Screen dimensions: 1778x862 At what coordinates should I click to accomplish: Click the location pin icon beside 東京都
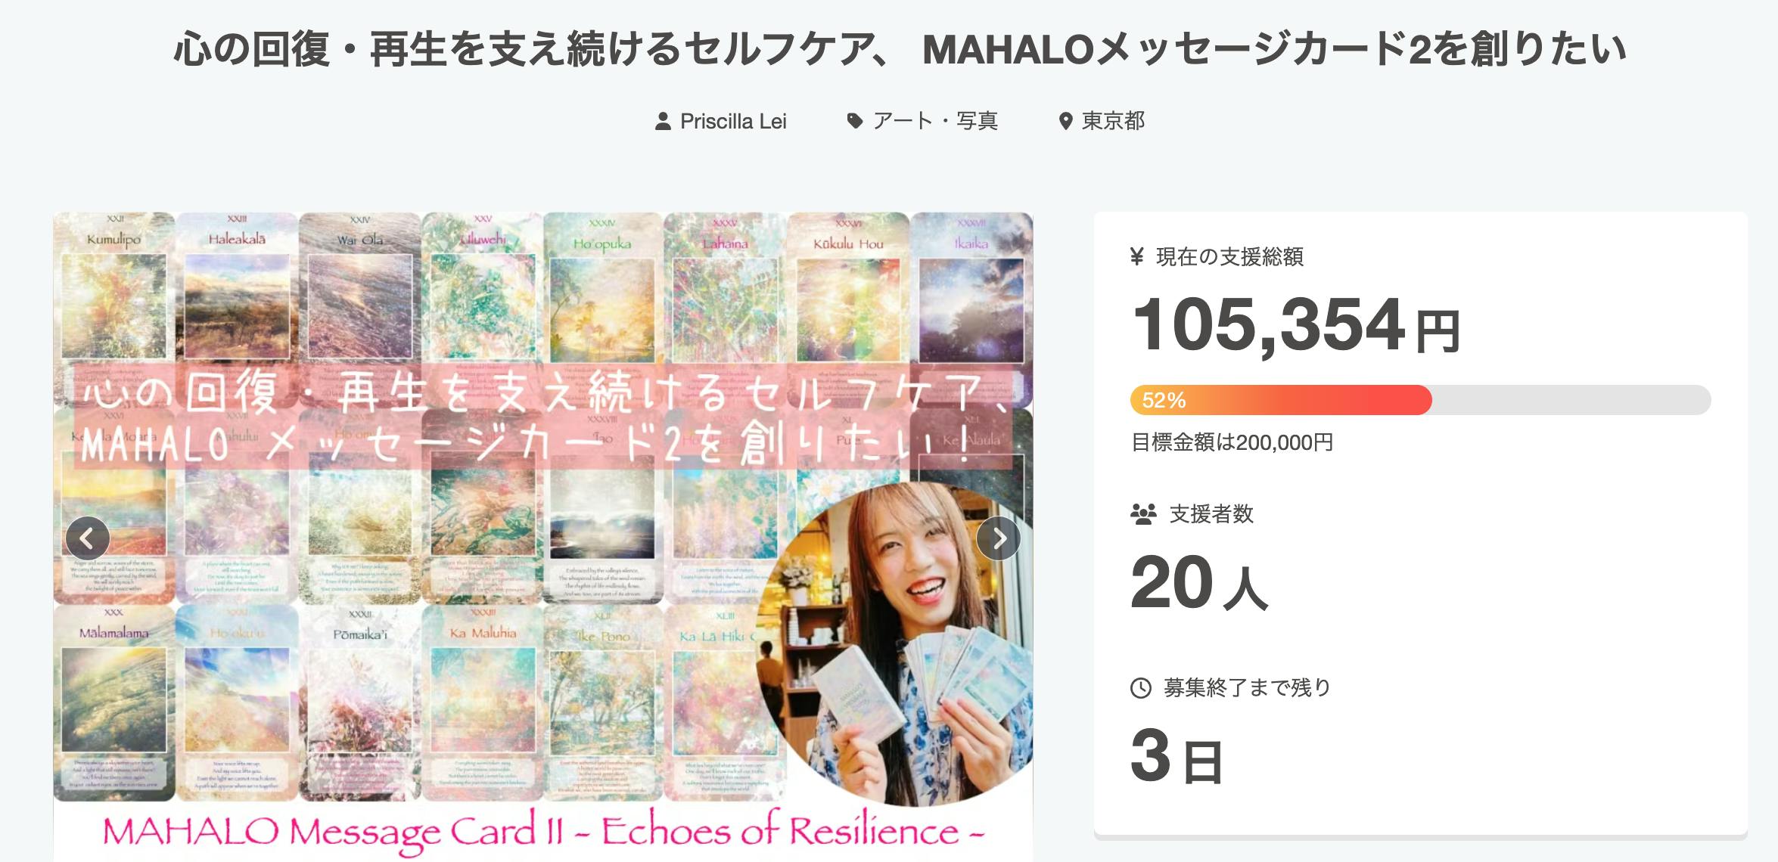pos(1065,122)
